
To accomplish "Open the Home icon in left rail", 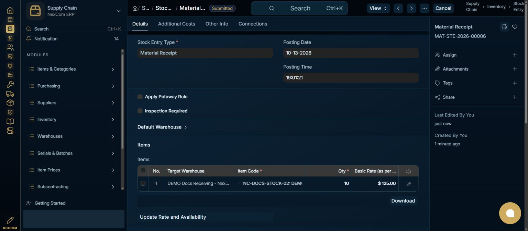I will [10, 10].
